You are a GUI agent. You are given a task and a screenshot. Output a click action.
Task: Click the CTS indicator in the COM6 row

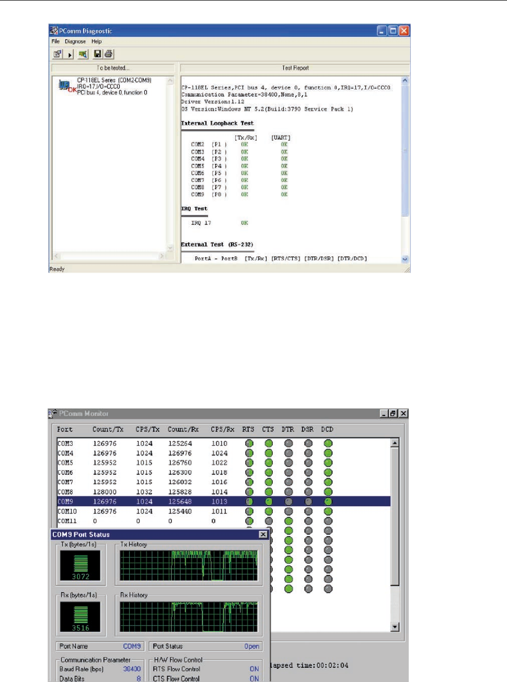point(269,473)
